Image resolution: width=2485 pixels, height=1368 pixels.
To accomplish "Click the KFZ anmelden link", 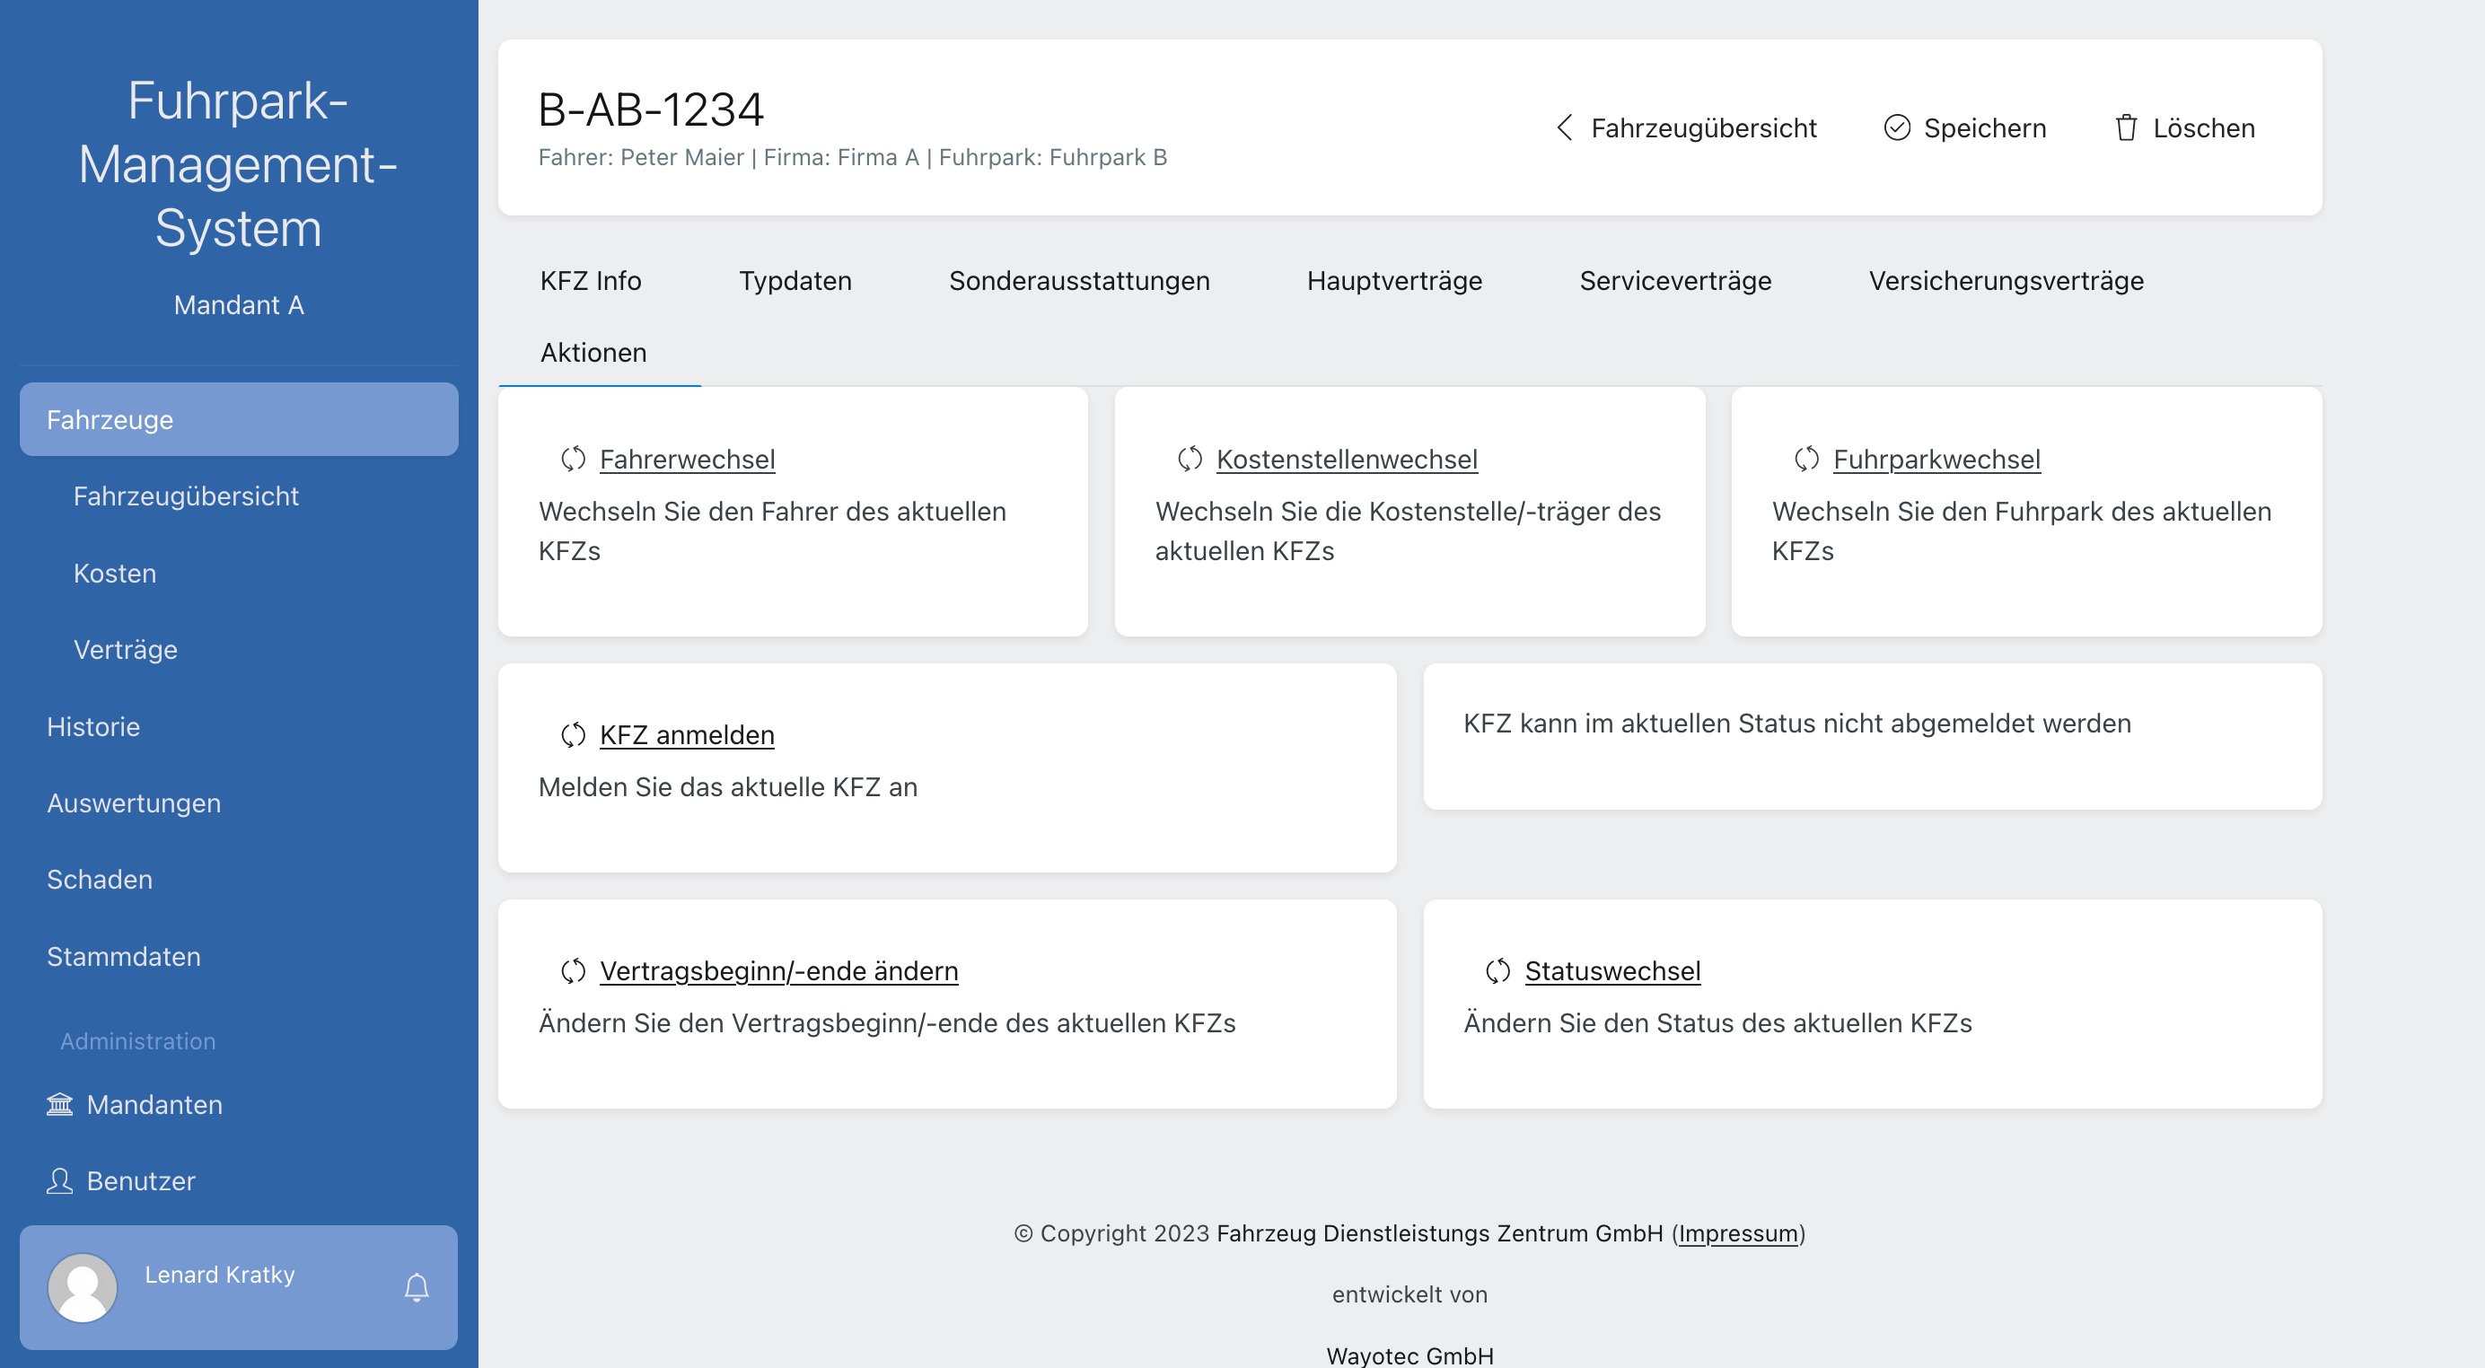I will pyautogui.click(x=687, y=735).
